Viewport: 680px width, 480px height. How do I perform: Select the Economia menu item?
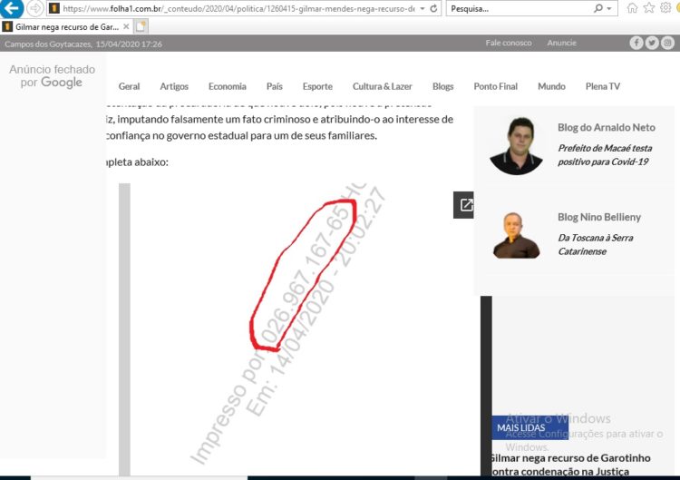[x=228, y=86]
